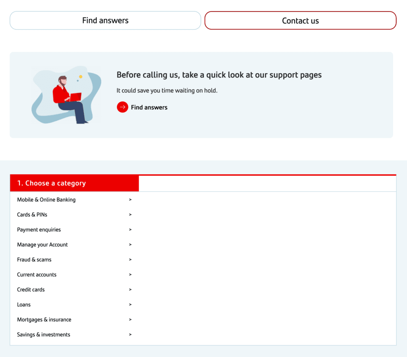Viewport: 407px width, 357px height.
Task: Choose Current accounts category
Action: tap(74, 275)
